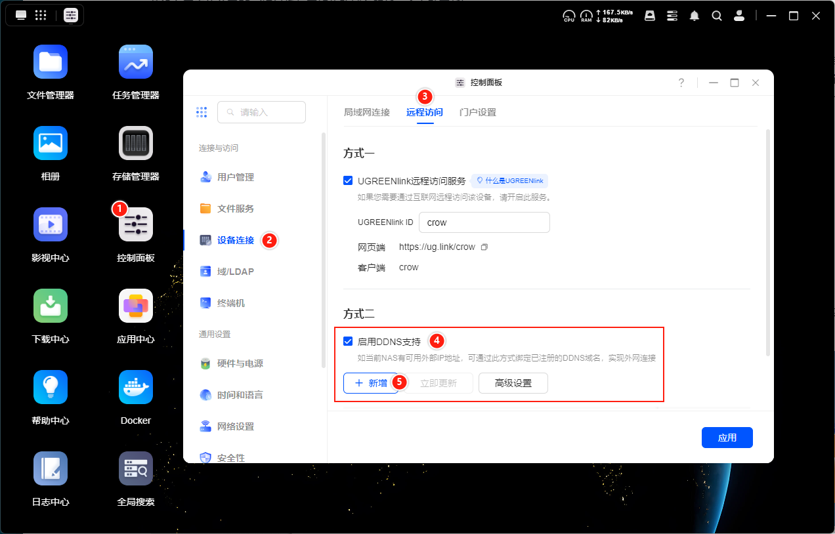Copy the ug.link/crow web address

coord(484,247)
